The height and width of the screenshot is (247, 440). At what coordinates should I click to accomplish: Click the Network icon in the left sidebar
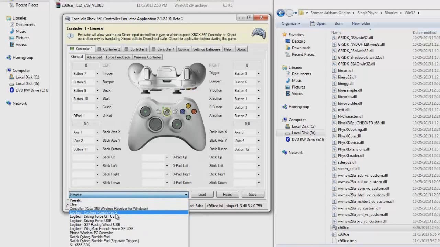8,103
